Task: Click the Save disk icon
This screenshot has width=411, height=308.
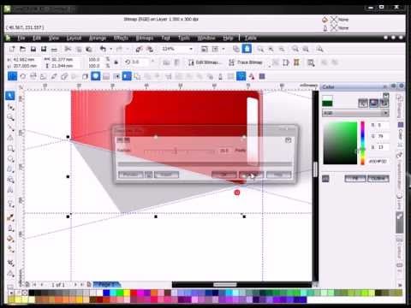Action: (x=33, y=49)
